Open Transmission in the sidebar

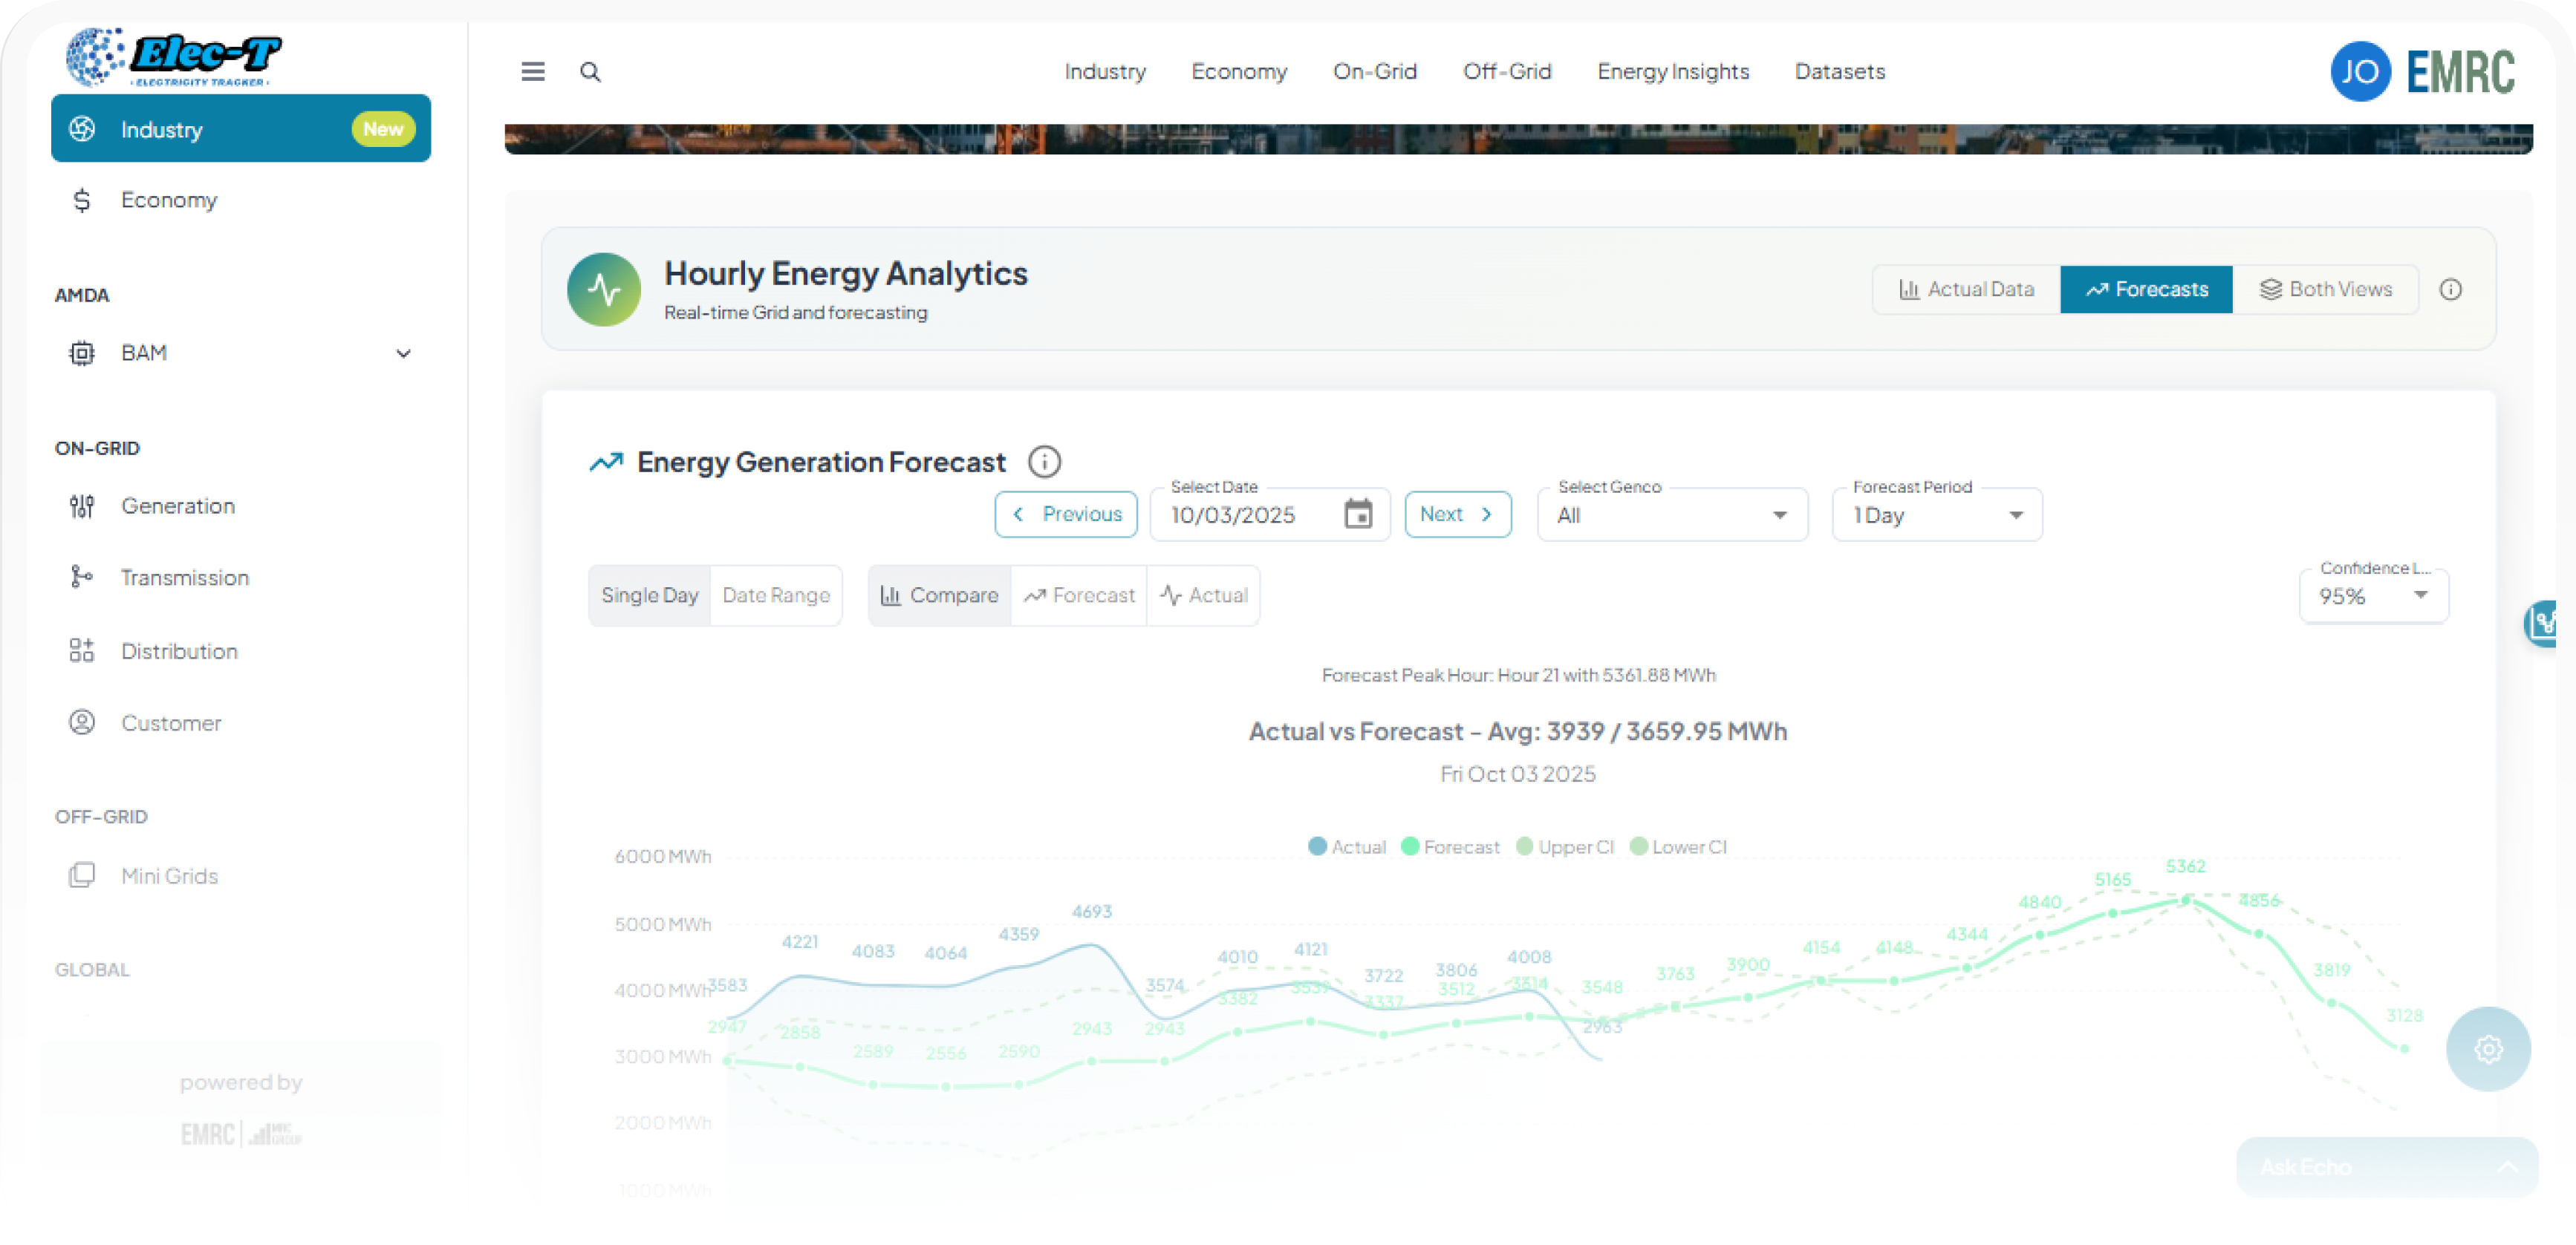click(x=184, y=578)
